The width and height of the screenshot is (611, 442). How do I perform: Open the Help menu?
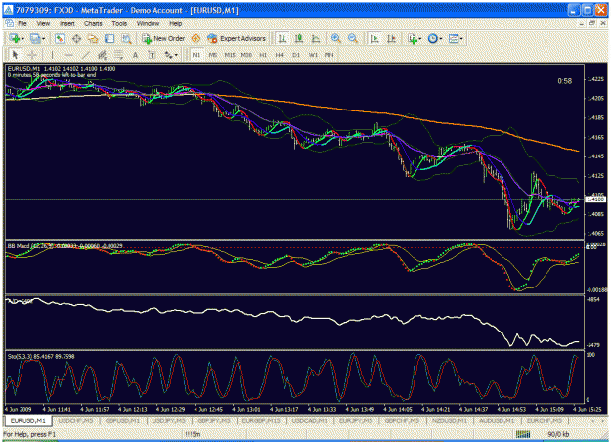[175, 23]
